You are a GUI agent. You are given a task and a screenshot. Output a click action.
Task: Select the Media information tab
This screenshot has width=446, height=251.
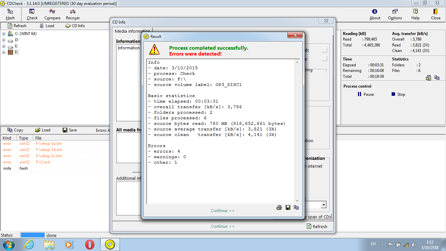click(x=133, y=31)
